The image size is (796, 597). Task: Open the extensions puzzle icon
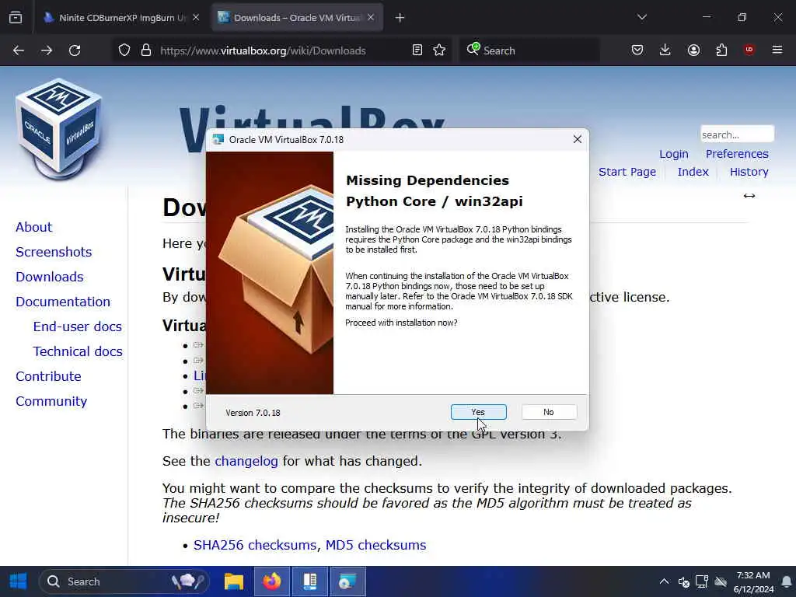pyautogui.click(x=721, y=51)
